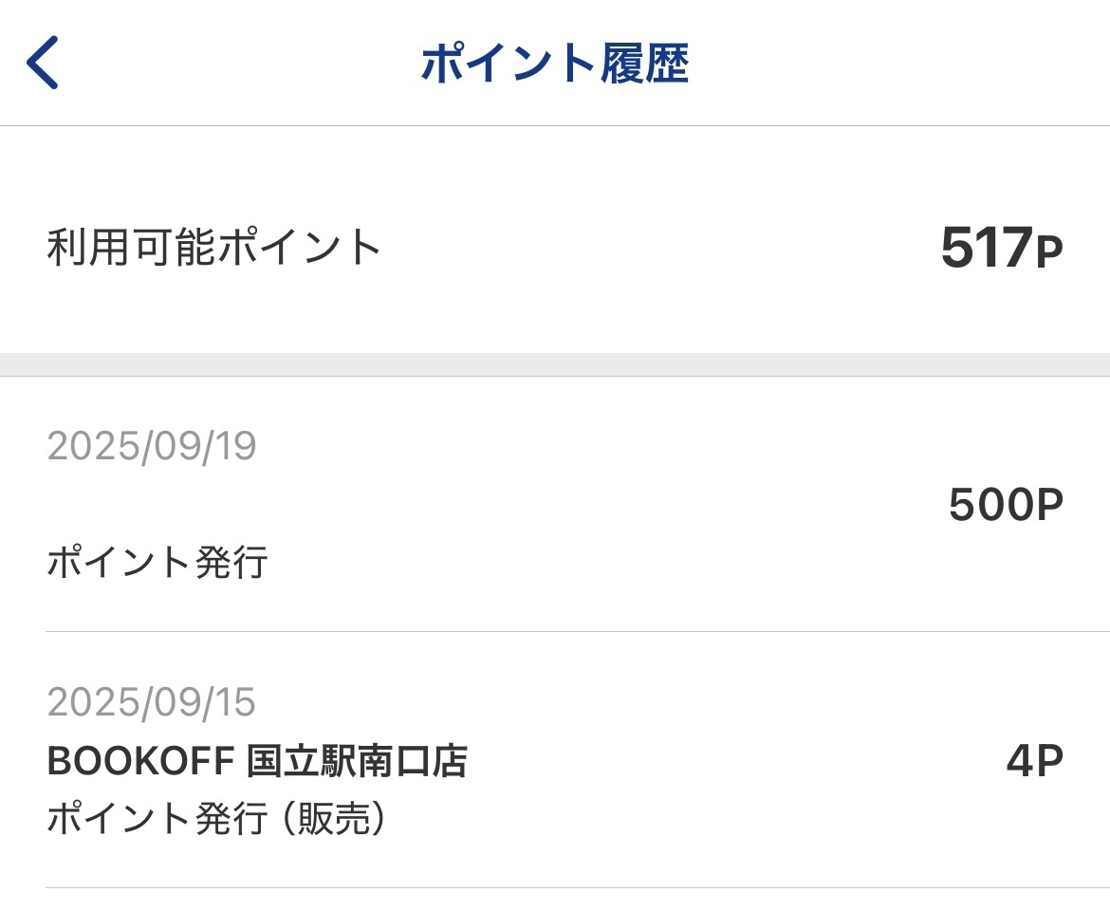
Task: Click the 2025/09/15 date entry
Action: (x=152, y=702)
